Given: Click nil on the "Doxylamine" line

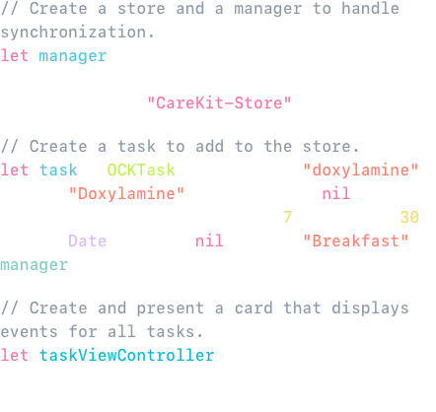Looking at the screenshot, I should point(336,194).
